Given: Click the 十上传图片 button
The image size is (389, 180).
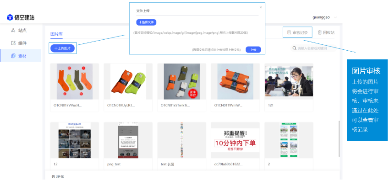Looking at the screenshot, I should click(x=62, y=48).
